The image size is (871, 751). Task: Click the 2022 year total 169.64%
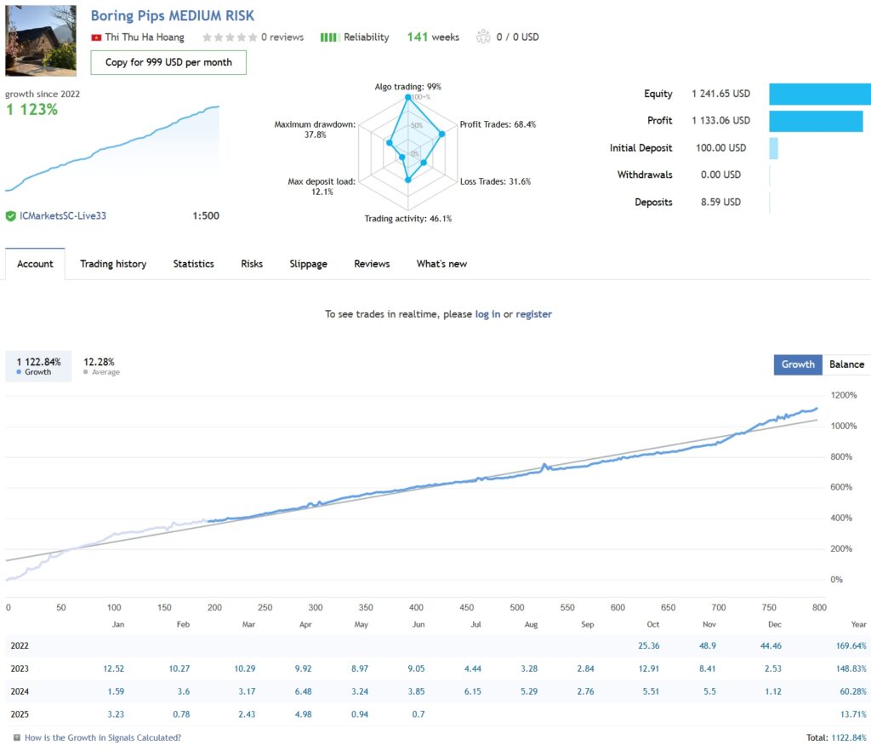click(x=851, y=646)
